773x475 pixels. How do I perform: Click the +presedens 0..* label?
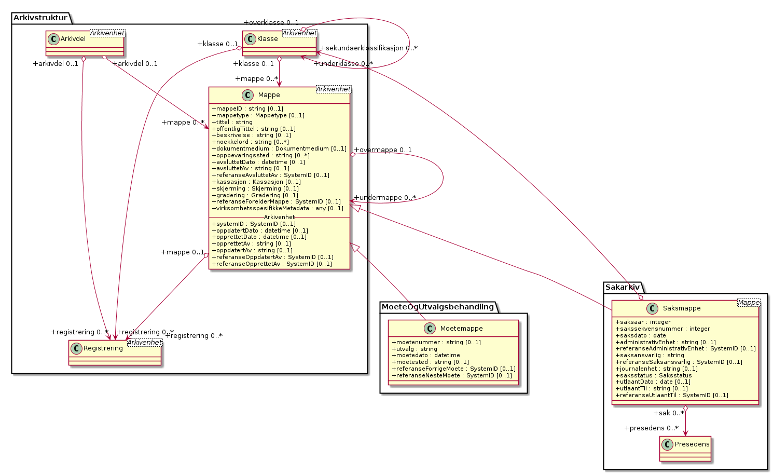(x=652, y=429)
